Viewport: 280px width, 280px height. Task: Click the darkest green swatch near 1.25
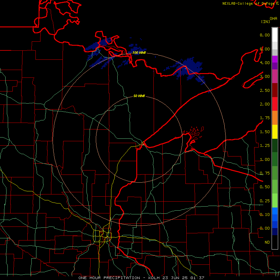tap(275, 145)
